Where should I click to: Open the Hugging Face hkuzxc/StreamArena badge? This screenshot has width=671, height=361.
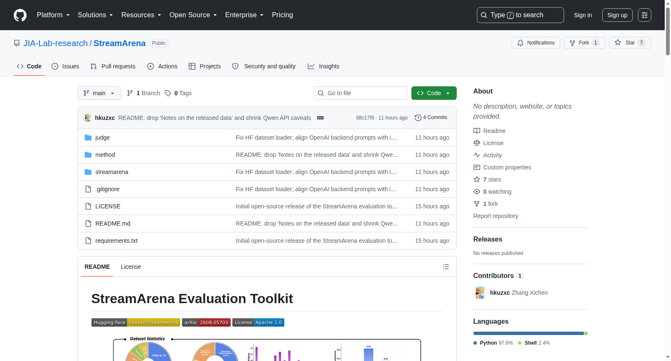point(136,322)
